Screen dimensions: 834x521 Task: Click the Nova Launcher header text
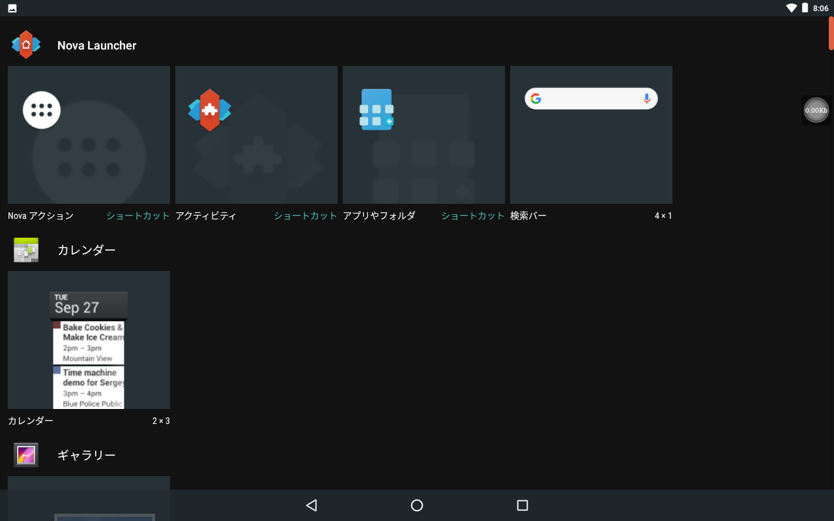coord(97,46)
